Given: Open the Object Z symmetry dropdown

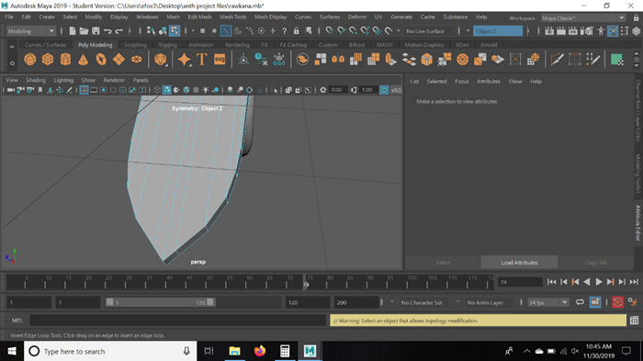Looking at the screenshot, I should [x=498, y=31].
